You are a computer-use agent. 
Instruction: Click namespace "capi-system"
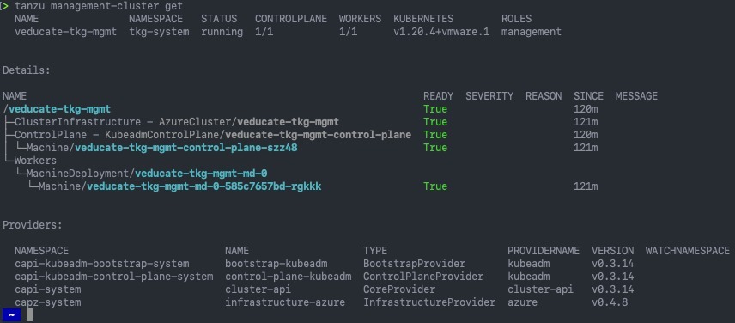(48, 289)
